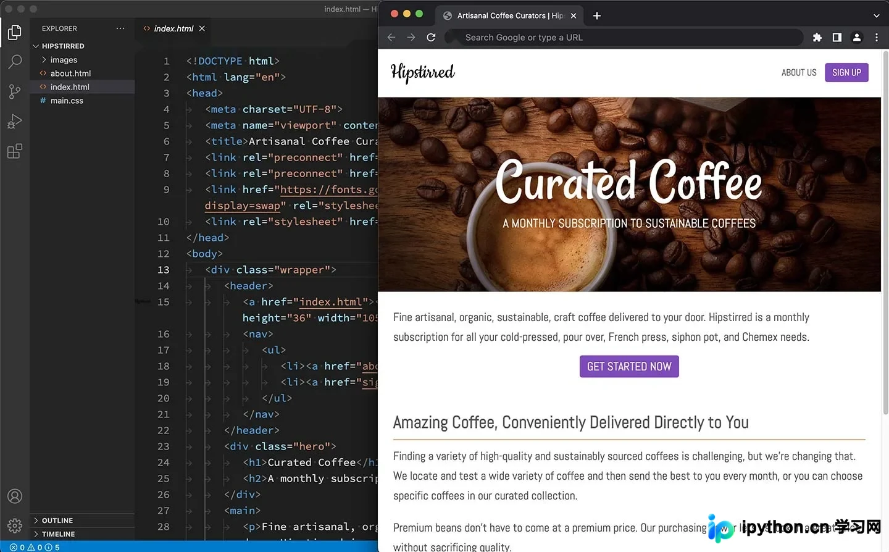The height and width of the screenshot is (552, 889).
Task: Open the Search view icon
Action: pyautogui.click(x=15, y=62)
